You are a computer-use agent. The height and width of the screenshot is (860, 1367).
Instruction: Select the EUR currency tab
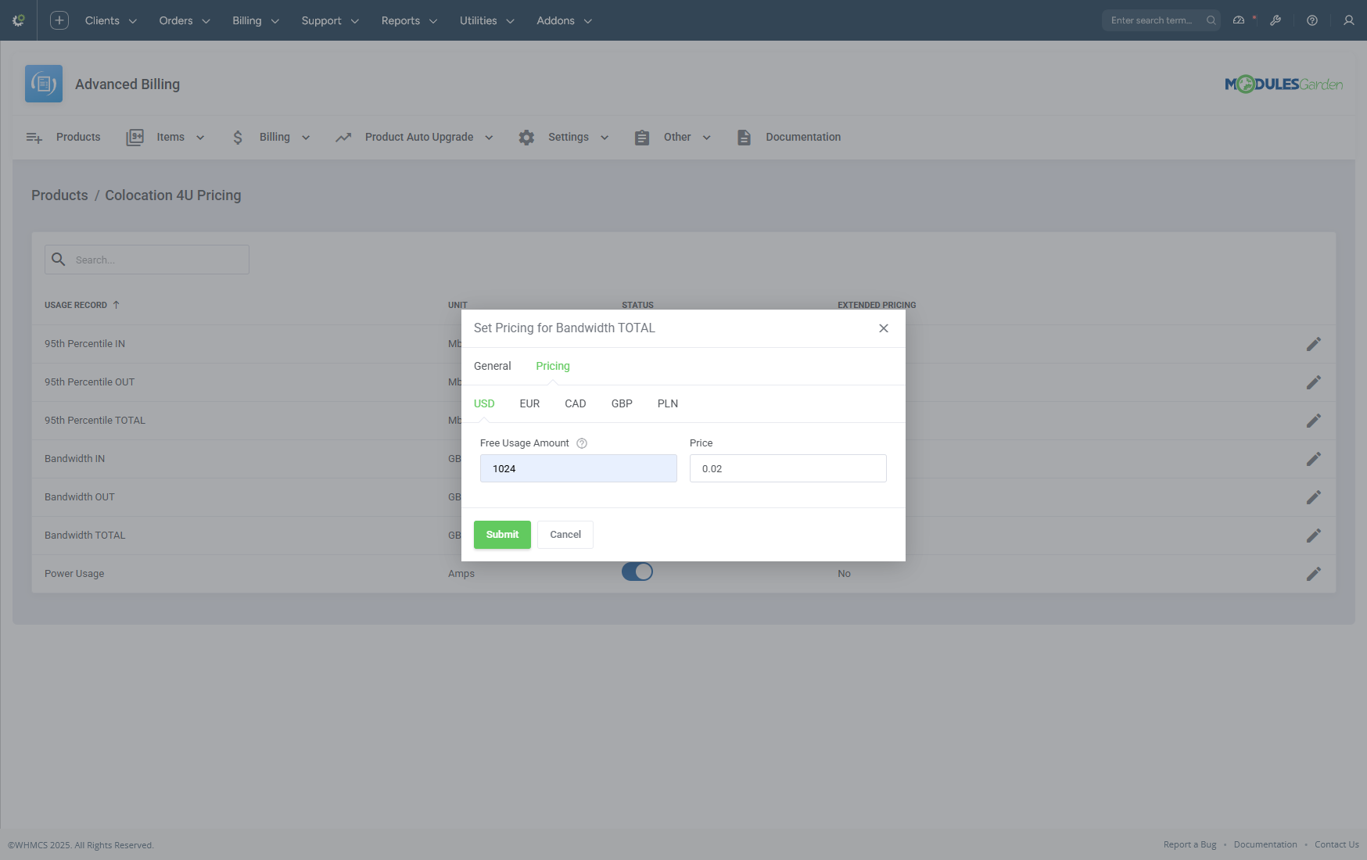529,403
